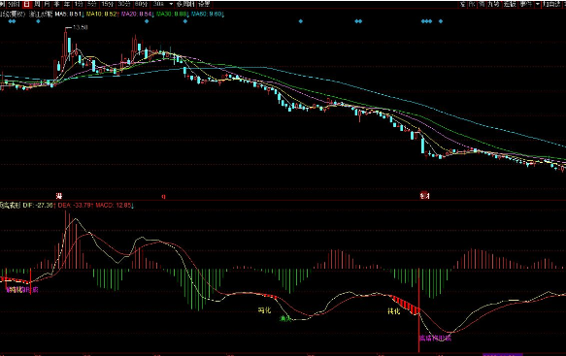Click the MACD value label in indicator panel

click(115, 206)
